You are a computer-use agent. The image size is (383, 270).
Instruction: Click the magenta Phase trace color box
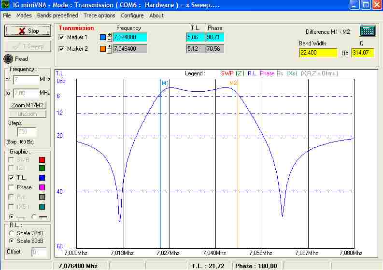point(42,187)
